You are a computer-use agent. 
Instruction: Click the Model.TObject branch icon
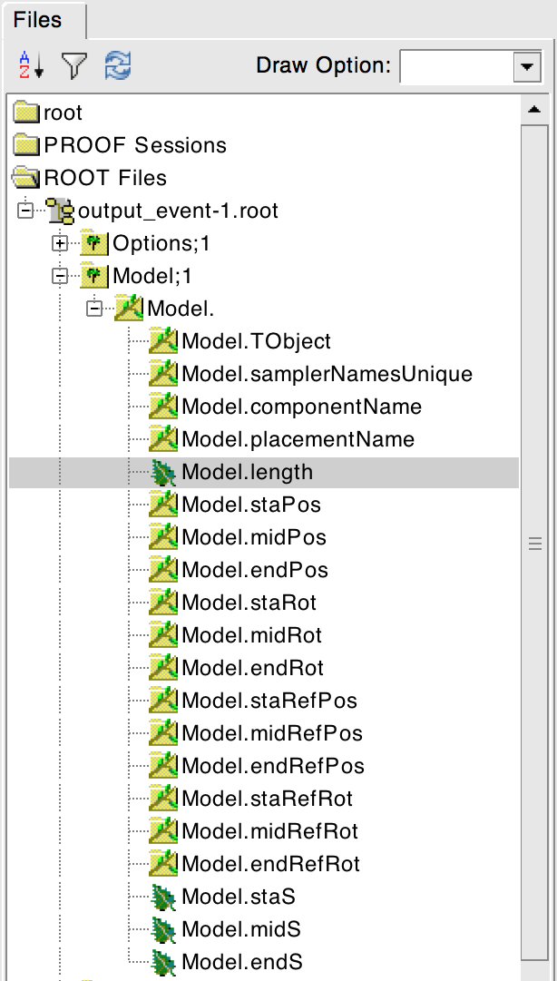[x=163, y=341]
